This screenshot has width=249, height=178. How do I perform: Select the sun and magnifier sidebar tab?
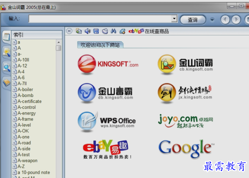tap(7, 52)
